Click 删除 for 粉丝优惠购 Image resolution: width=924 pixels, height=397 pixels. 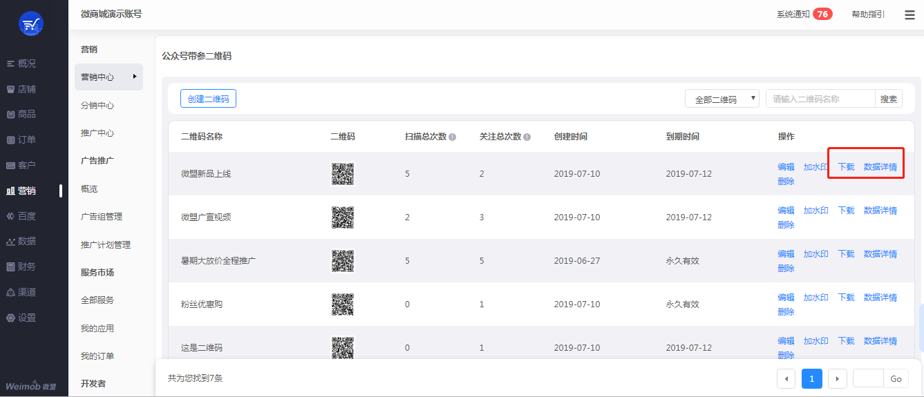[786, 312]
